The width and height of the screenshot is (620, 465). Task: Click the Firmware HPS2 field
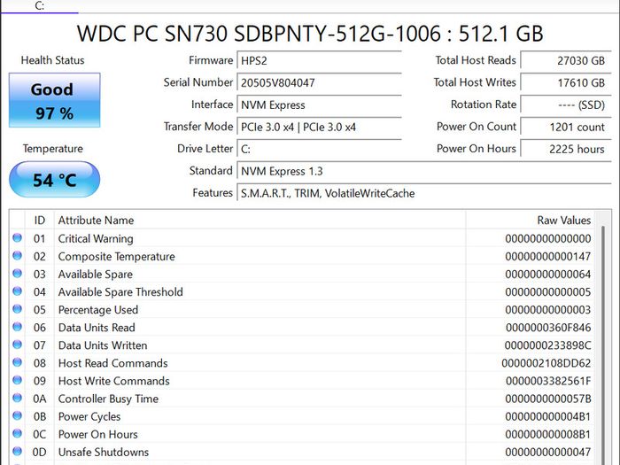(x=319, y=60)
